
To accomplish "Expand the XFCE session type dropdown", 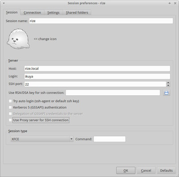I will (x=42, y=139).
